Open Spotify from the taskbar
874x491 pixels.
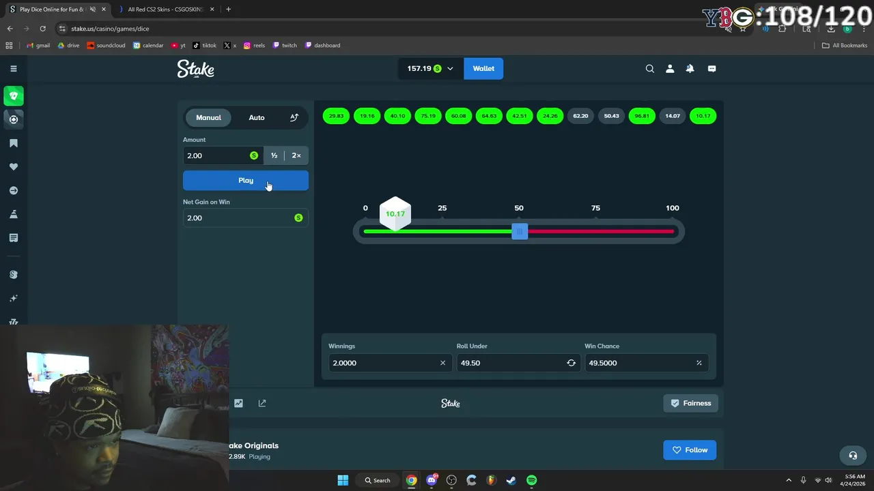click(531, 480)
